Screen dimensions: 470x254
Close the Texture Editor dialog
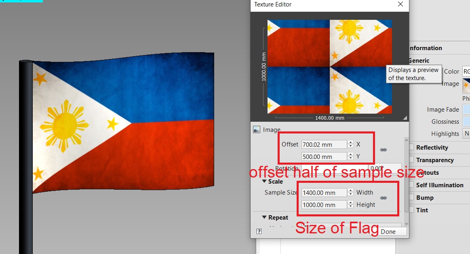click(x=400, y=4)
